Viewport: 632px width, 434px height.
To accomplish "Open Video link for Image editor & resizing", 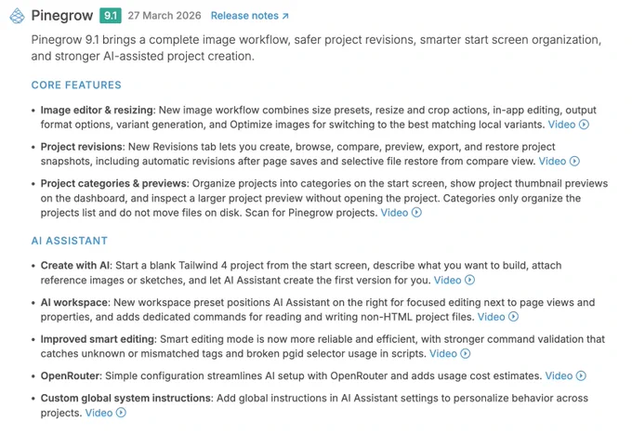I will [x=561, y=125].
